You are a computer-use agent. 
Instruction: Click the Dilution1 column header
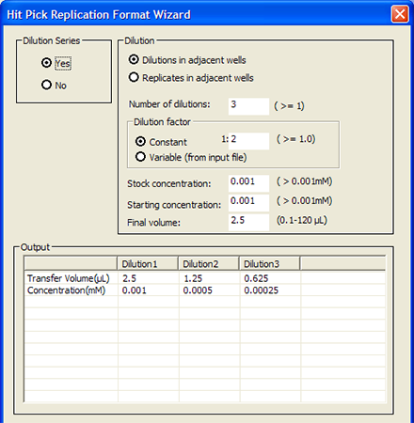coord(148,264)
